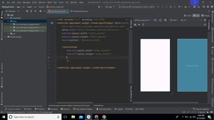The height and width of the screenshot is (120, 214).
Task: Toggle Resource Manager tool window
Action: click(x=2, y=31)
